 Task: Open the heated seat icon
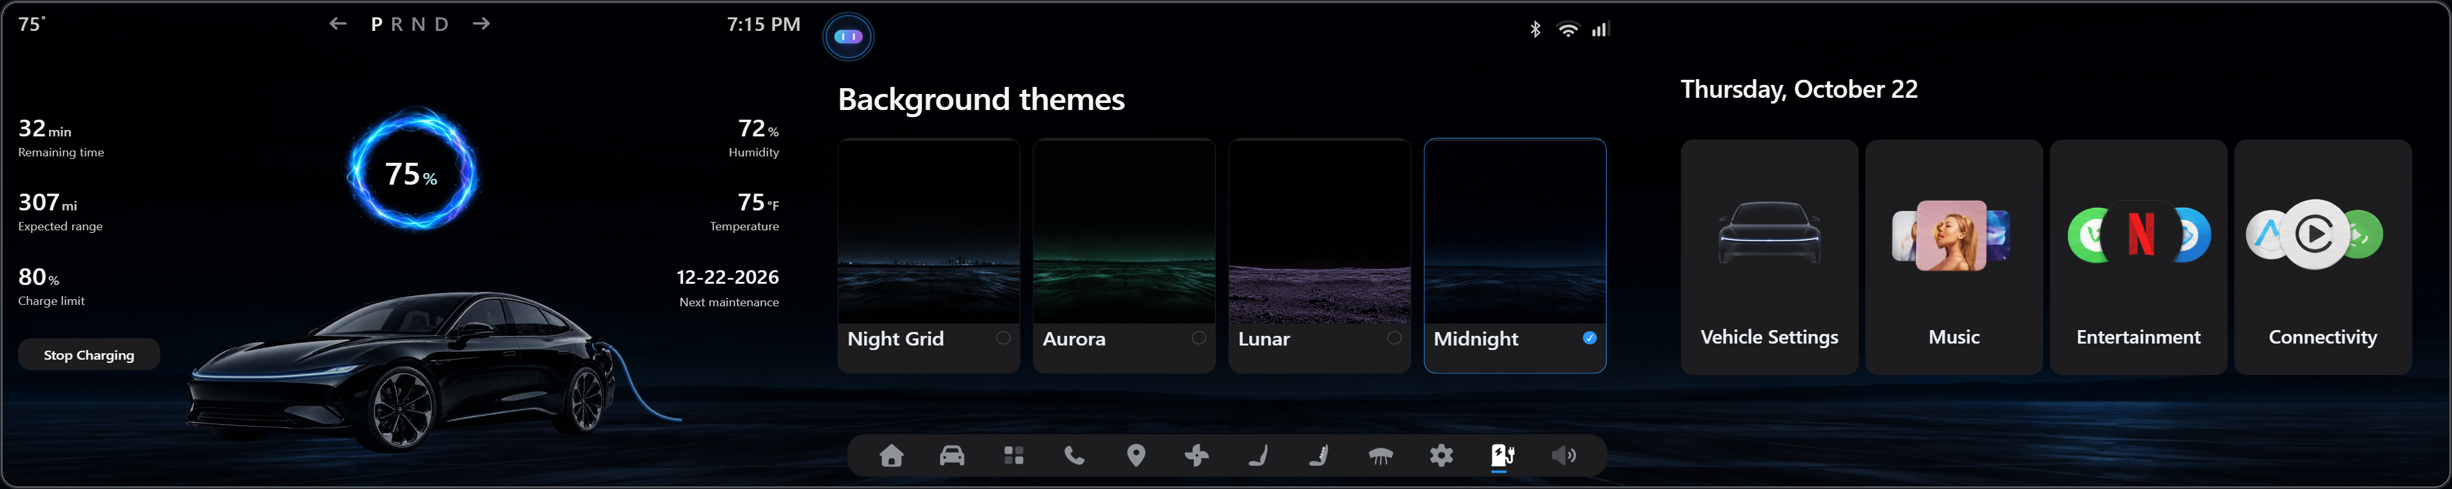coord(1318,456)
